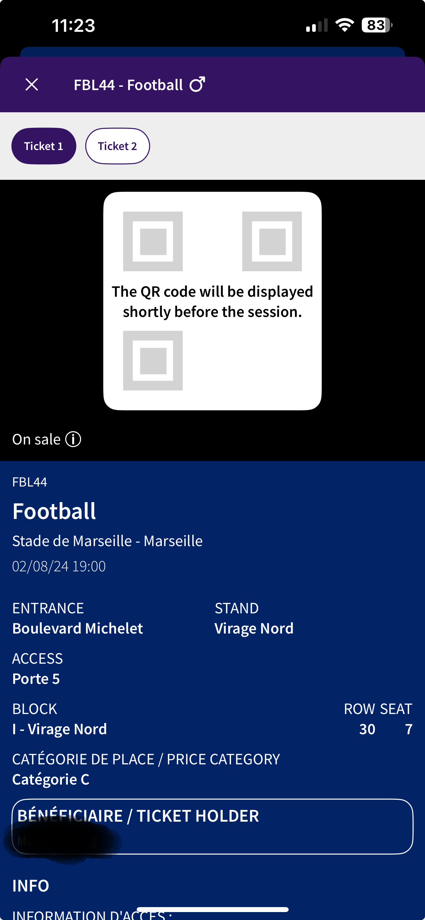Expand the INFO section heading

31,886
